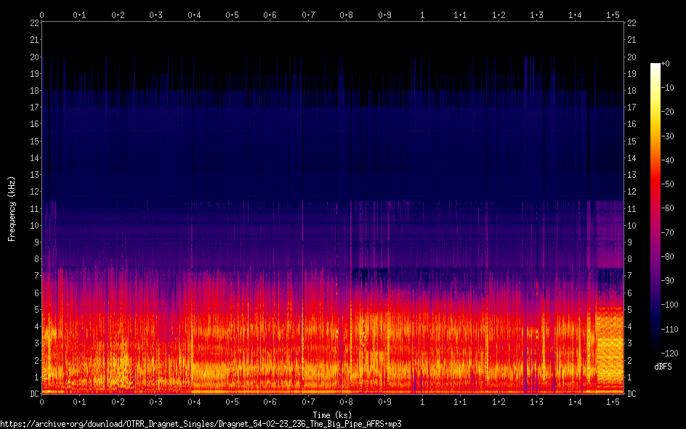Select the 11 tick on the left frequency axis

(x=33, y=208)
